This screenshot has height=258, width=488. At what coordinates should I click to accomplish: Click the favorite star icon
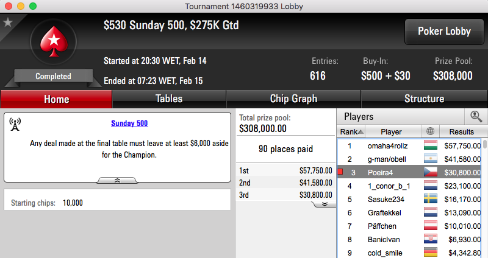[x=8, y=23]
